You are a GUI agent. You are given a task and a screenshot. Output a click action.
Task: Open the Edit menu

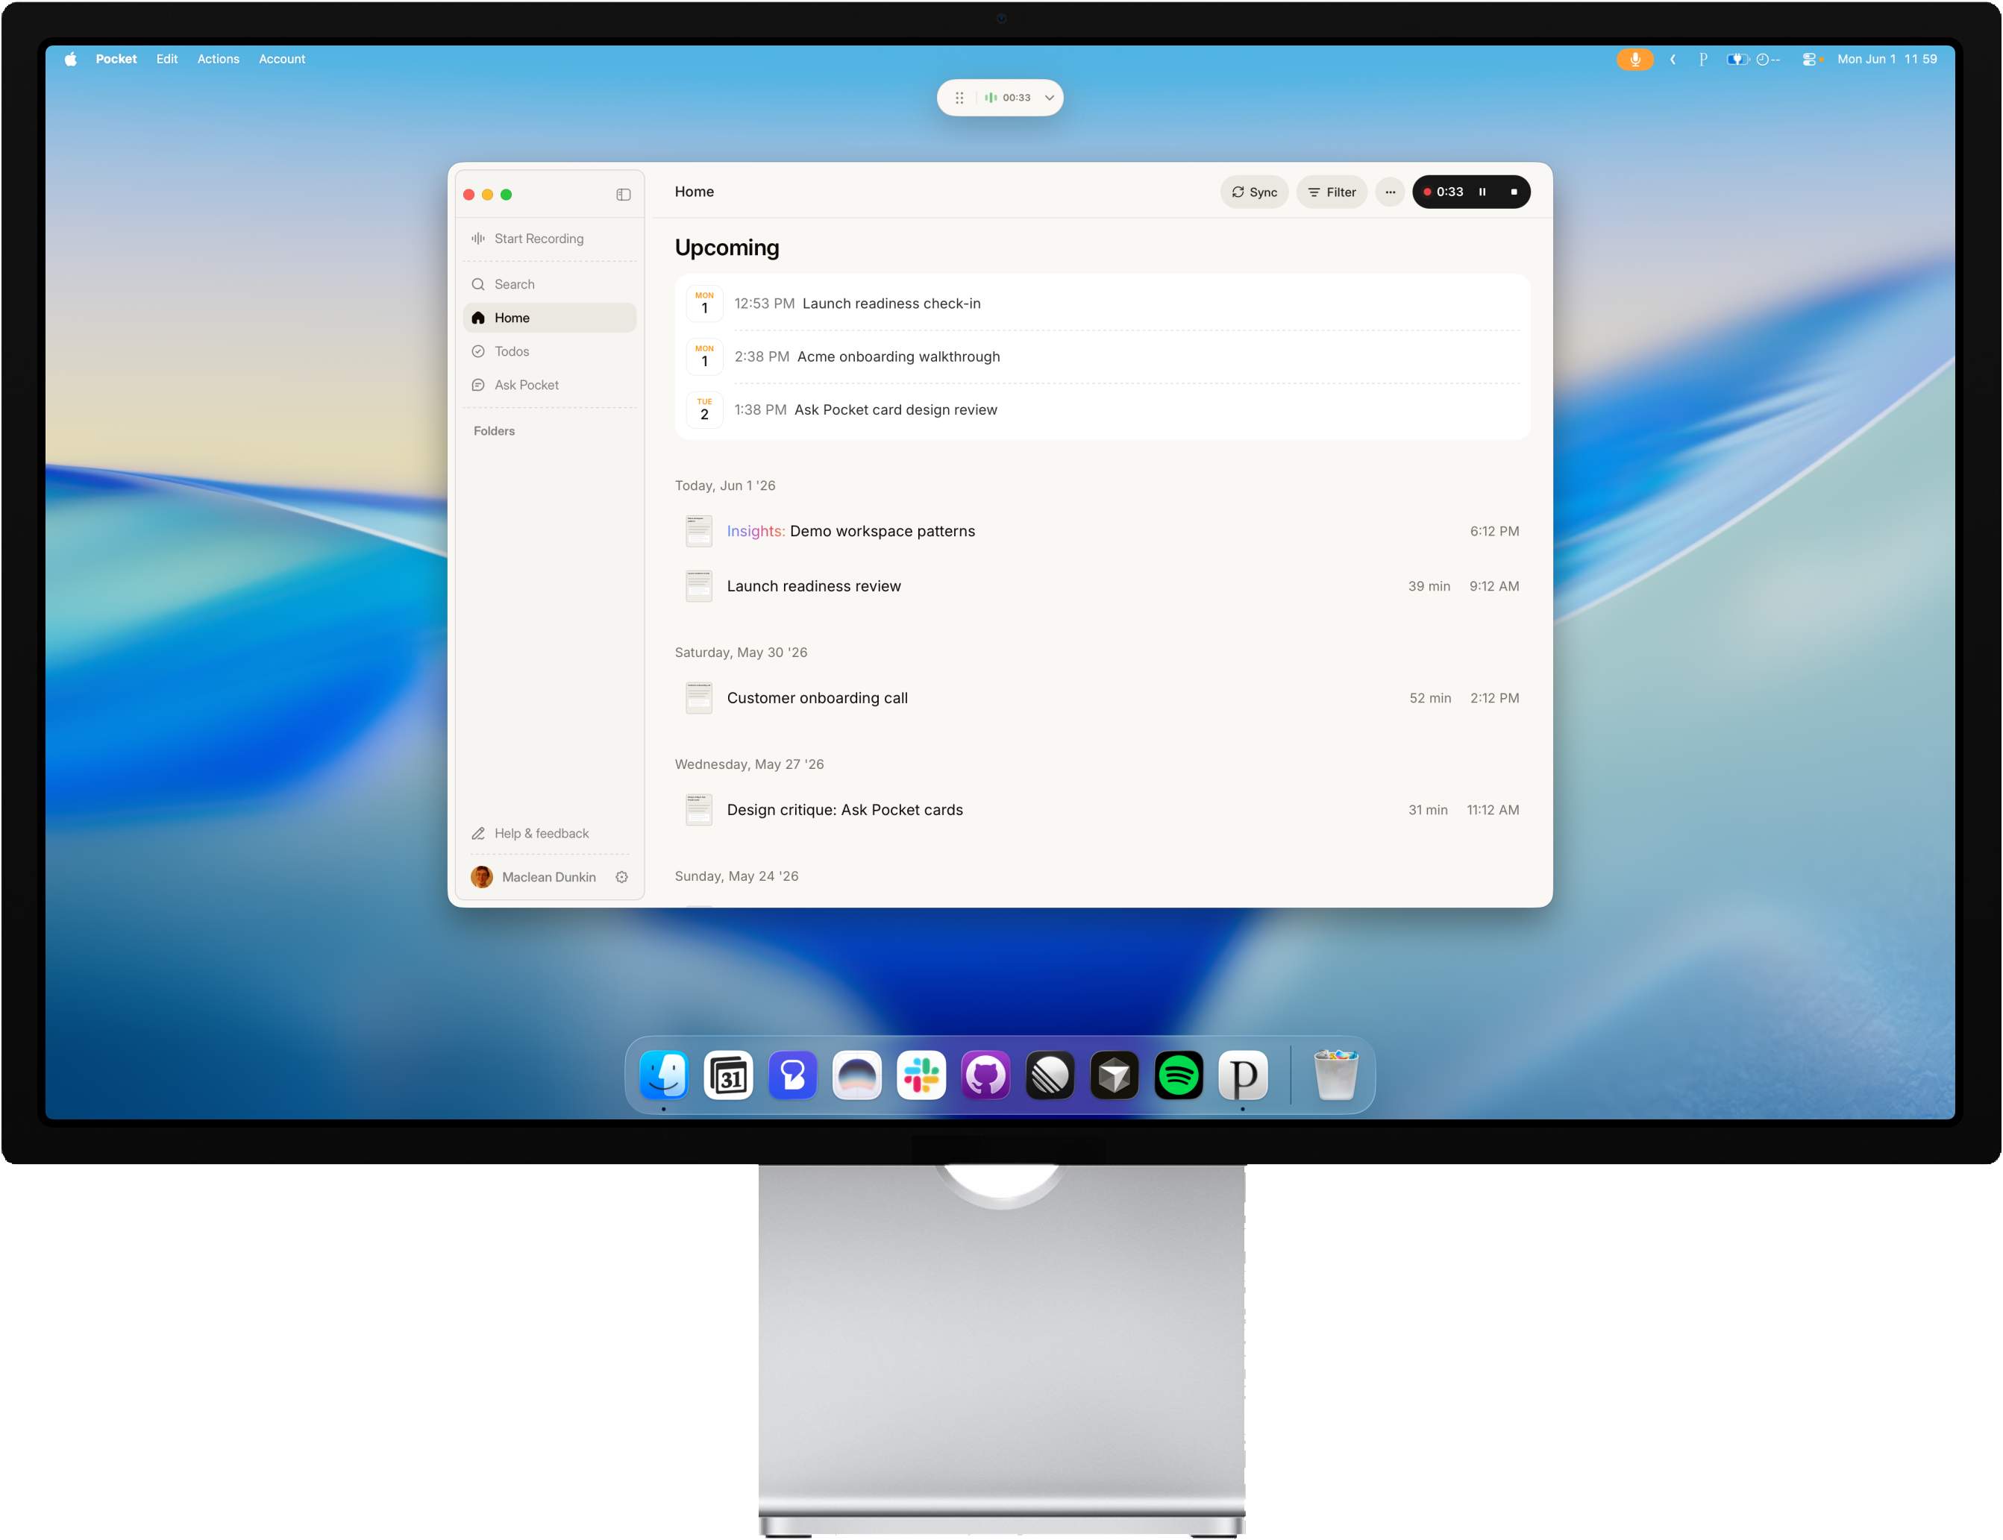pos(167,59)
